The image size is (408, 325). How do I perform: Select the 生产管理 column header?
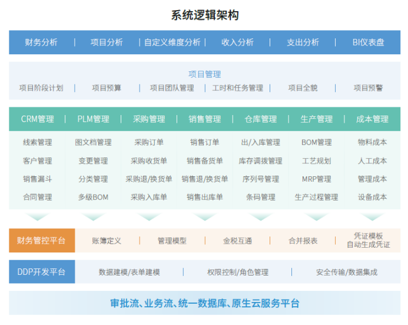pyautogui.click(x=316, y=119)
